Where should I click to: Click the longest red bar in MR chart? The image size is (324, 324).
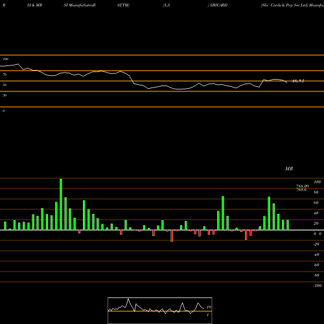172,236
